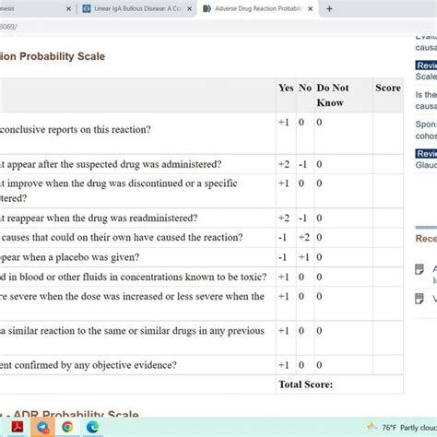Click +1 in the objective evidence row

click(284, 365)
